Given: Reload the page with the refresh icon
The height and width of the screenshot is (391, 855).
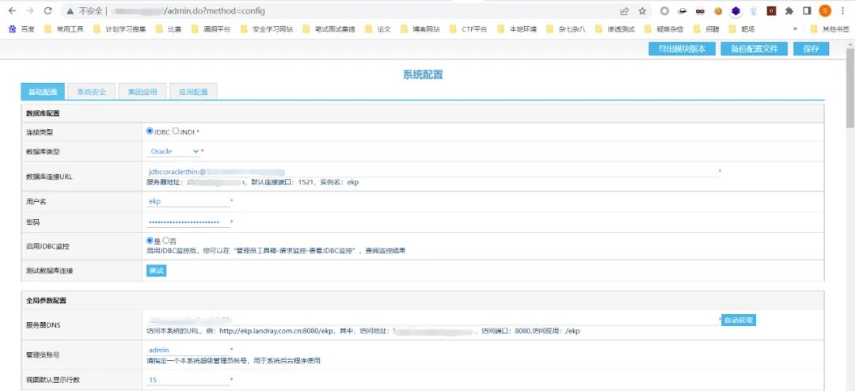Looking at the screenshot, I should coord(47,11).
